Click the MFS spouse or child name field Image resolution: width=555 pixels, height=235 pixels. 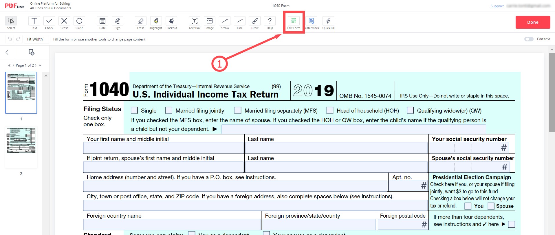(354, 129)
